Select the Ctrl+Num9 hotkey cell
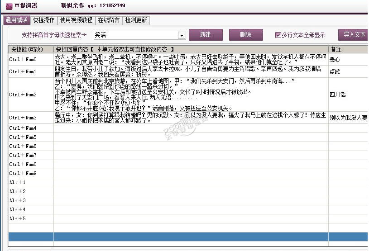Screen dimensions: 369x251 31,173
